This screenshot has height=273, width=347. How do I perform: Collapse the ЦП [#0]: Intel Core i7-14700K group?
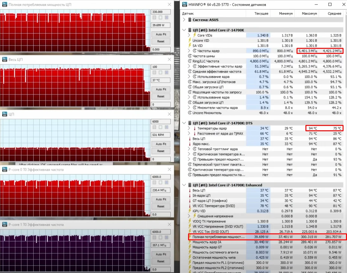[x=184, y=30]
